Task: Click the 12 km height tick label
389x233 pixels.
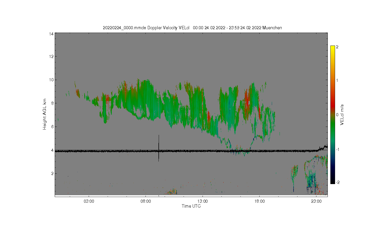Action: pos(51,56)
